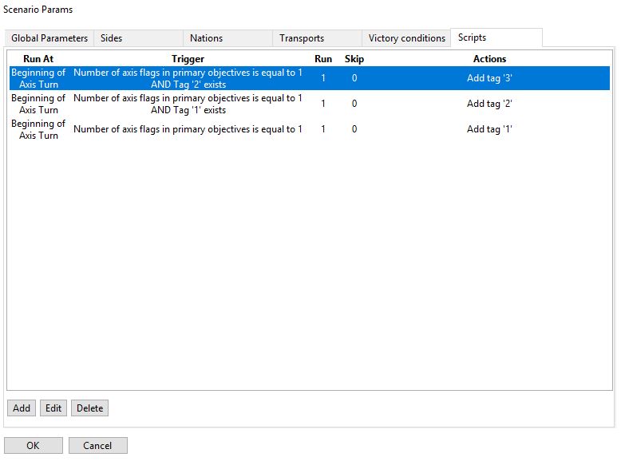Go to the Transports tab
Image resolution: width=621 pixels, height=461 pixels.
(302, 38)
